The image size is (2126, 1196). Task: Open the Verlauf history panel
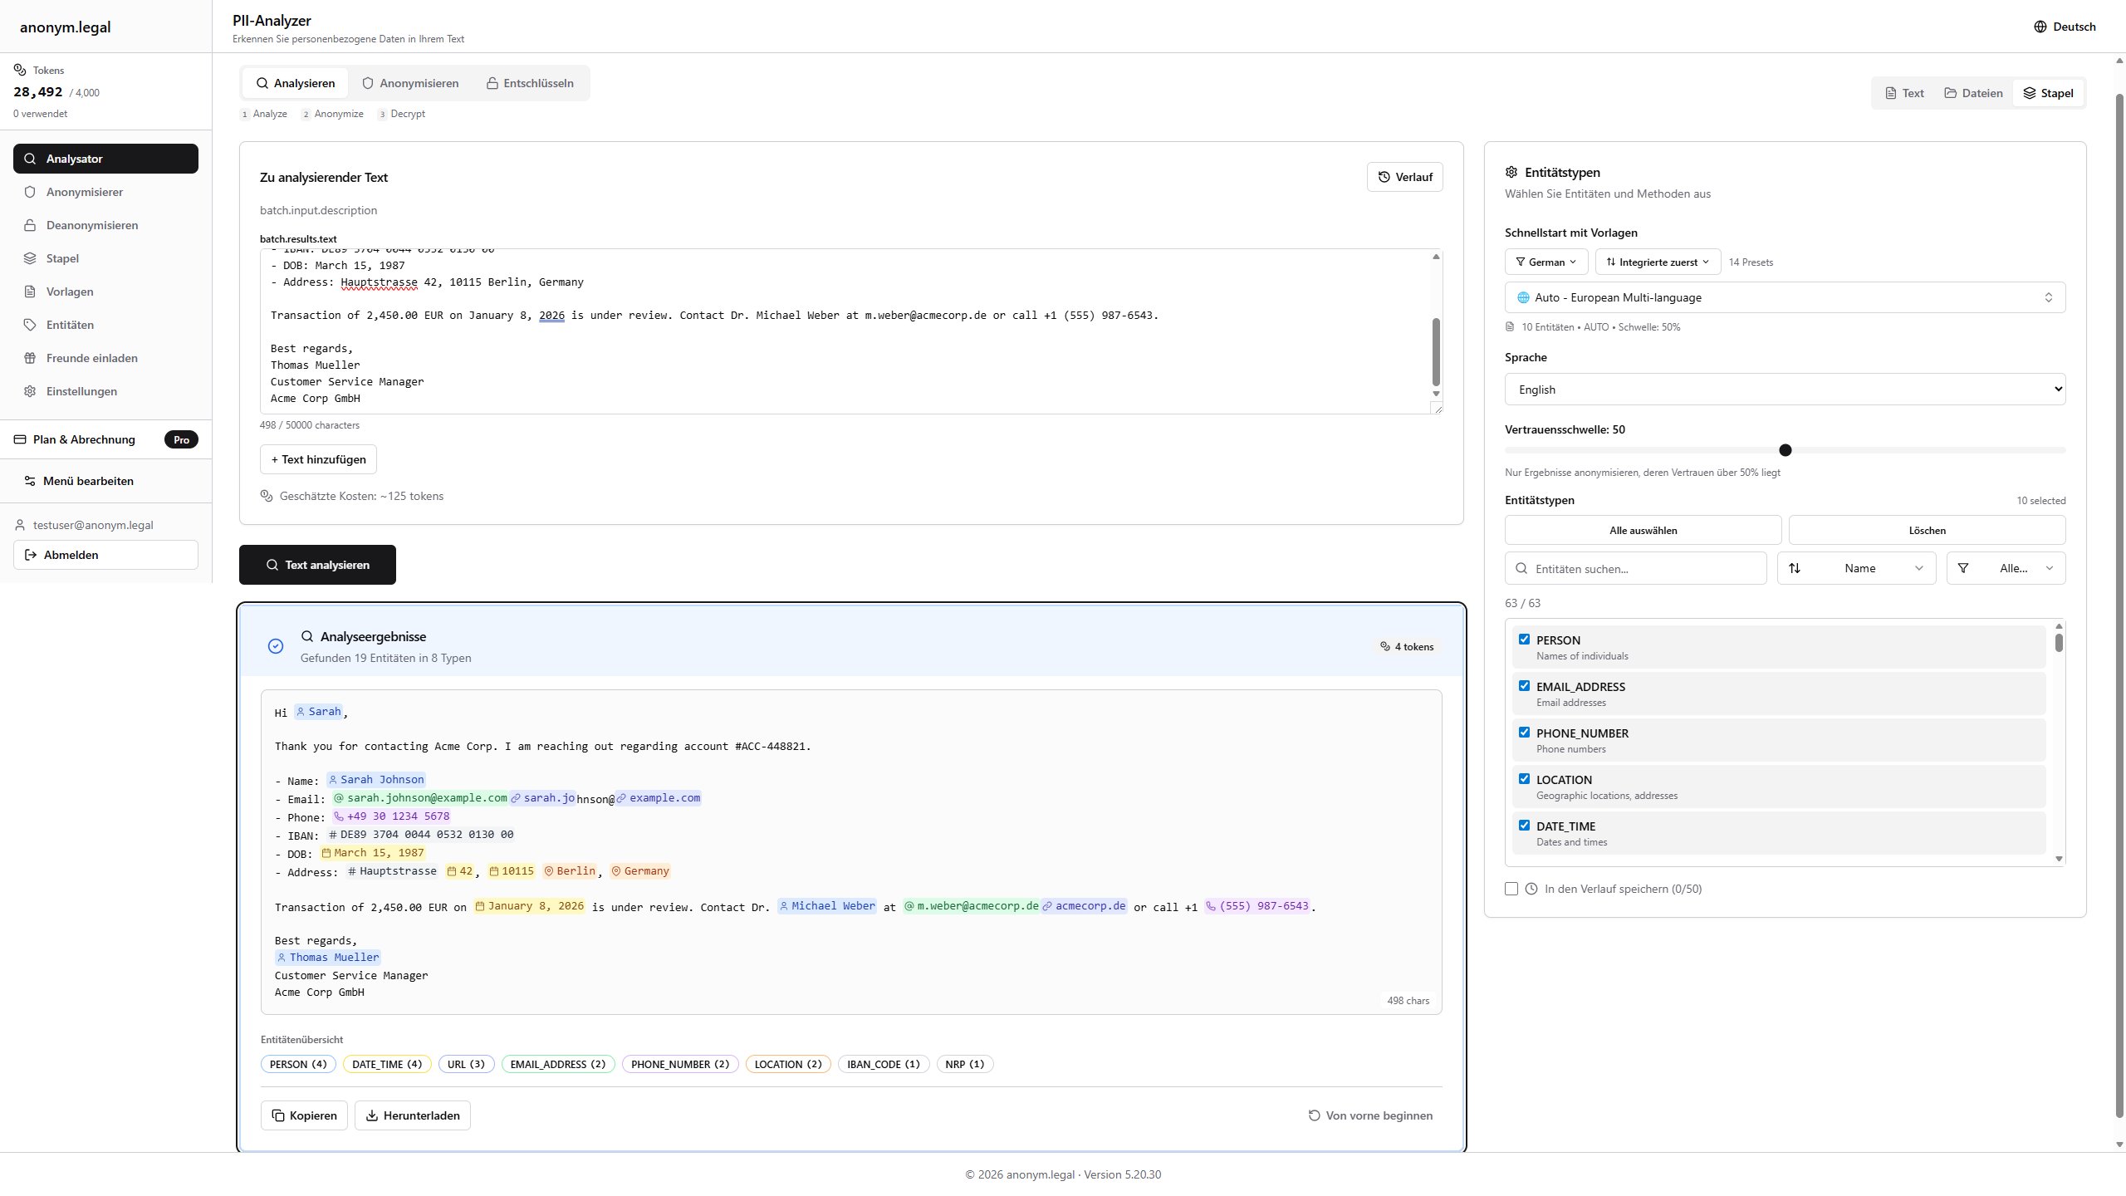[x=1404, y=176]
